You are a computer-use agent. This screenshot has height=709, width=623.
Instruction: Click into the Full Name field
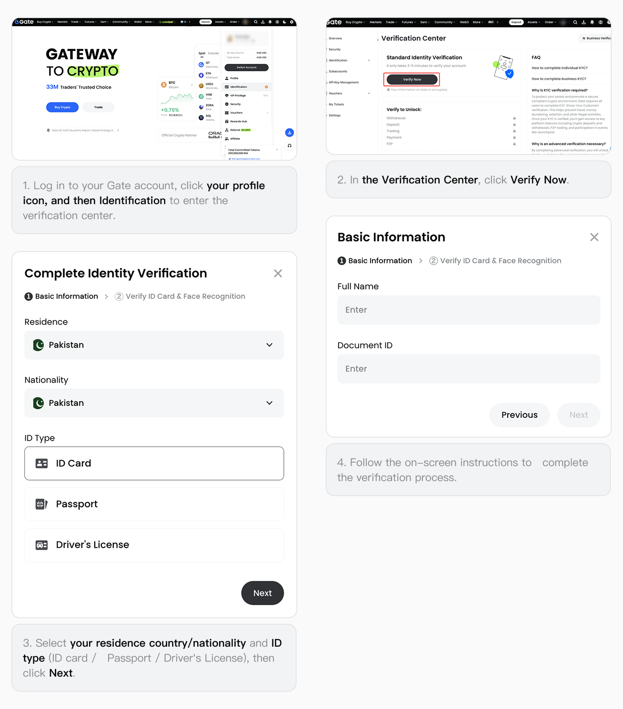[x=469, y=310]
